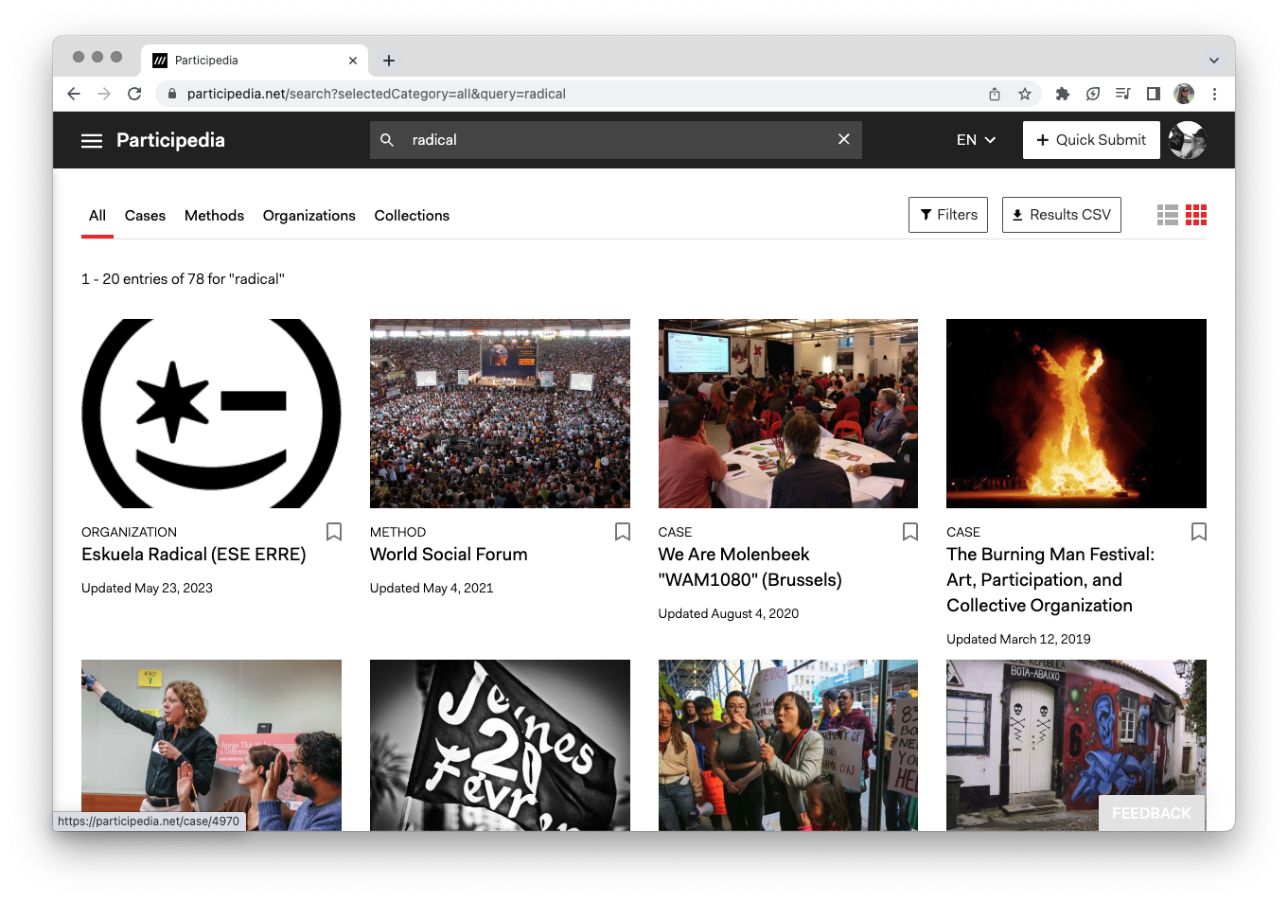Click the user profile avatar in the header
1288x901 pixels.
(x=1187, y=140)
